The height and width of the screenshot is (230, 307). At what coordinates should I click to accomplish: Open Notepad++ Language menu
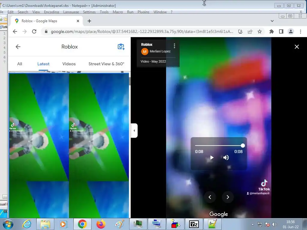(x=71, y=12)
